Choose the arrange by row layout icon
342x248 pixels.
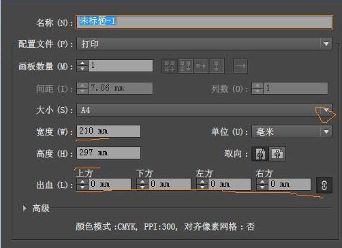click(x=201, y=66)
